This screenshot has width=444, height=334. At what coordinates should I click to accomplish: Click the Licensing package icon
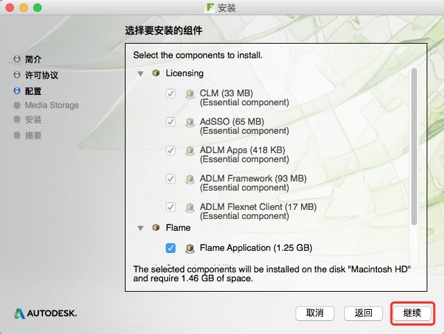click(x=155, y=73)
